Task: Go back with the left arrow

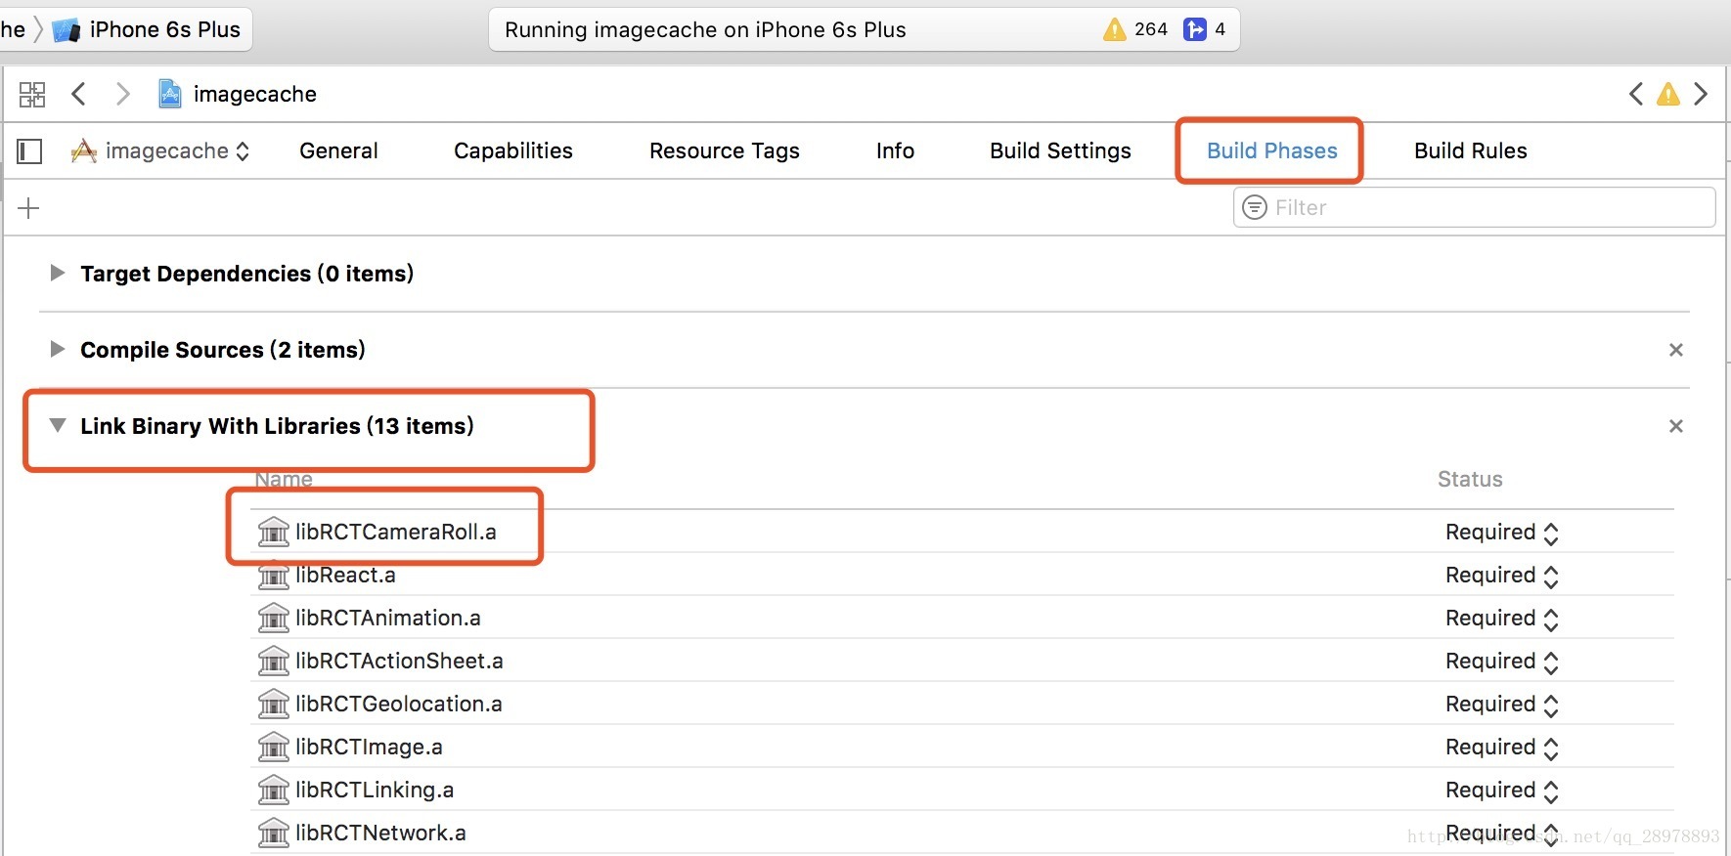Action: (78, 94)
